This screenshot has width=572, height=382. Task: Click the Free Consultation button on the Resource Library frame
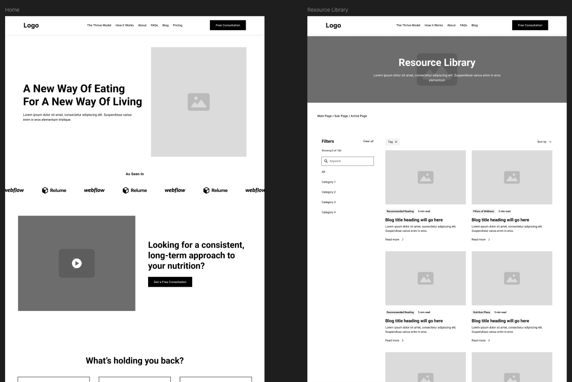tap(530, 25)
